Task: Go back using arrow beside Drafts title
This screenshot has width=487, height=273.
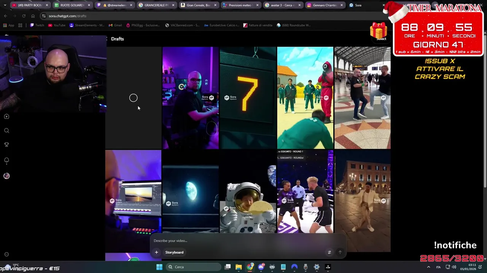Action: point(107,39)
